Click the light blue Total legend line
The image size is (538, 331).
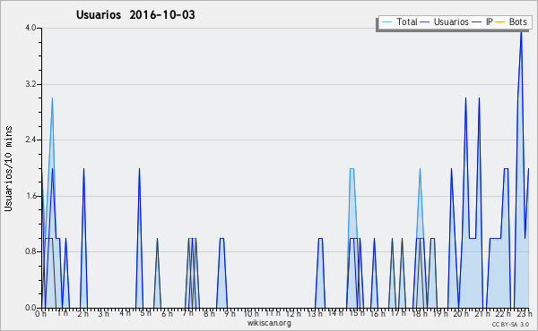point(386,22)
